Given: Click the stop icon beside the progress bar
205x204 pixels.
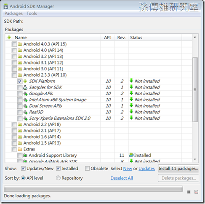Looking at the screenshot, I should coord(189,192).
